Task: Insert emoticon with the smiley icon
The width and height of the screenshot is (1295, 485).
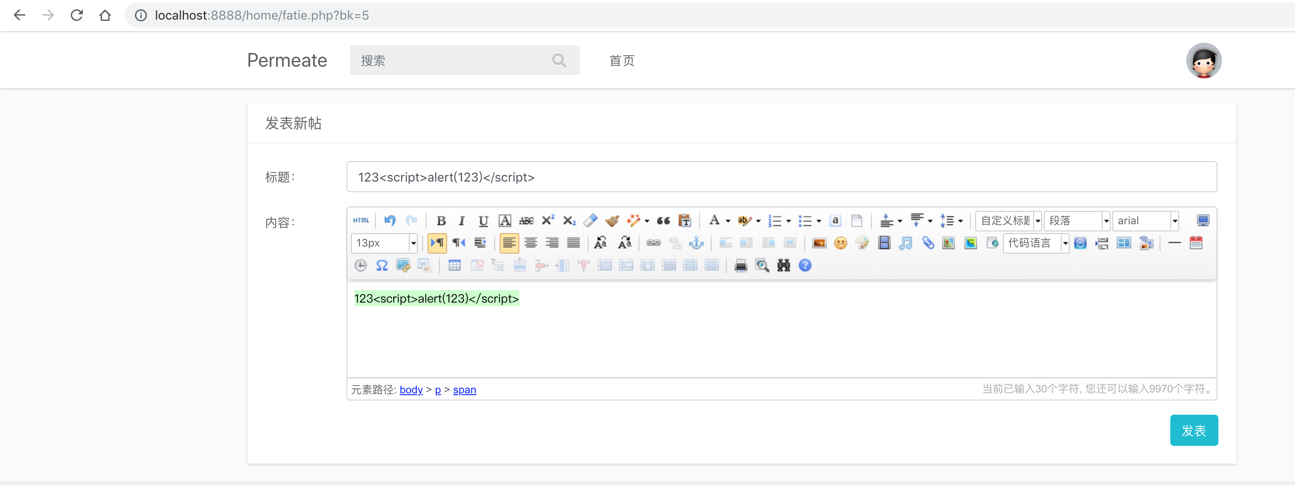Action: [840, 243]
